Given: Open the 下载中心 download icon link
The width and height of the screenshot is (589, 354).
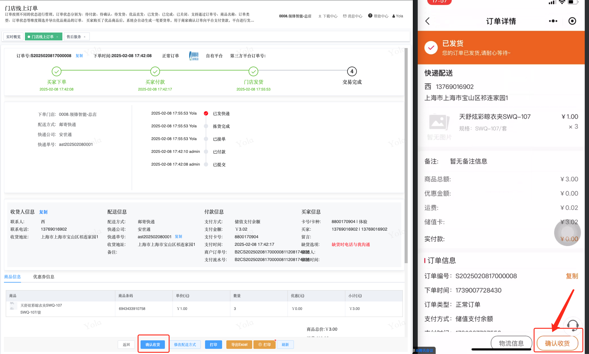Looking at the screenshot, I should tap(320, 16).
